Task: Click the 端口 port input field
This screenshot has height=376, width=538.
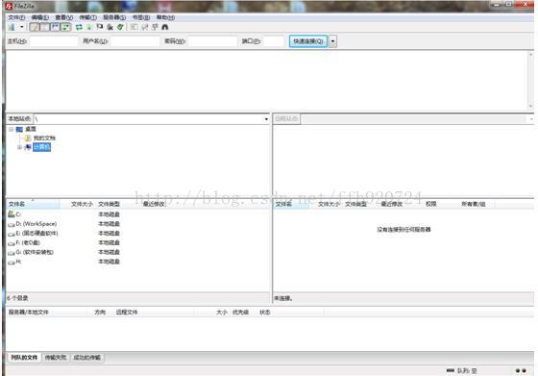Action: tap(274, 41)
